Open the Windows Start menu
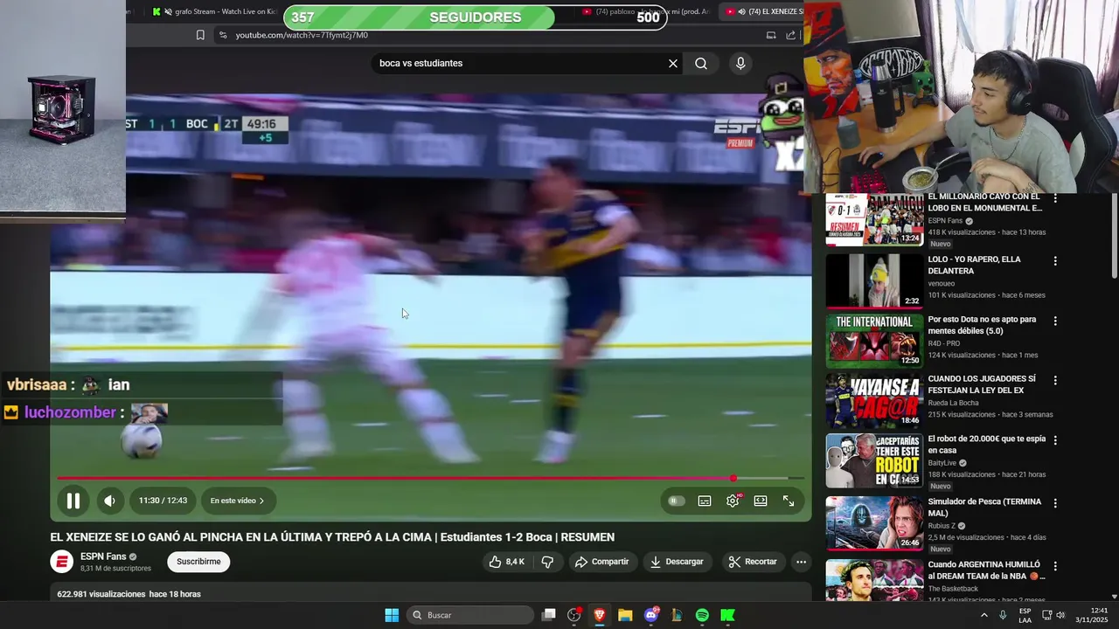Image resolution: width=1119 pixels, height=629 pixels. click(x=392, y=615)
